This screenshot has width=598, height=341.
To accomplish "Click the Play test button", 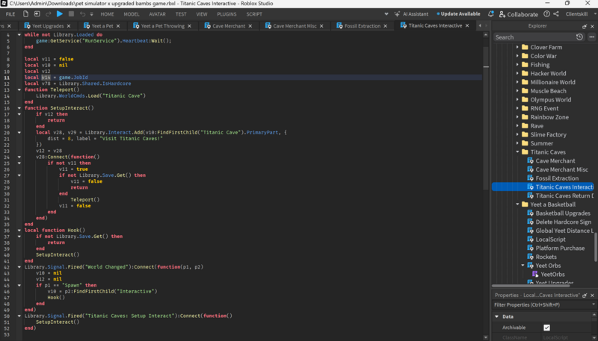I will 60,13.
